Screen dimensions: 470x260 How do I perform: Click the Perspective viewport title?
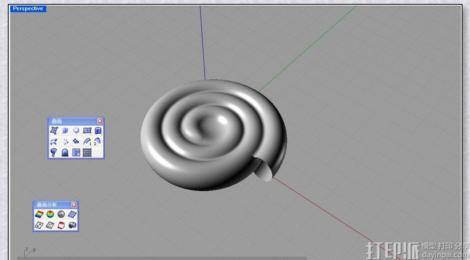(28, 9)
